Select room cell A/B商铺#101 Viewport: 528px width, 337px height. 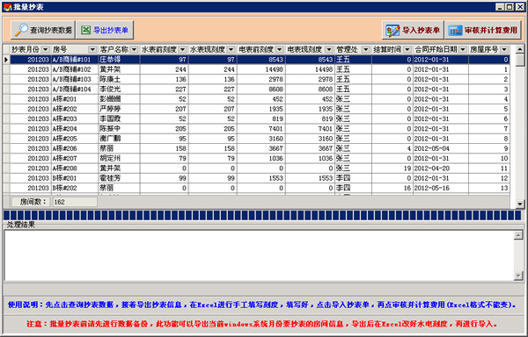click(x=75, y=60)
